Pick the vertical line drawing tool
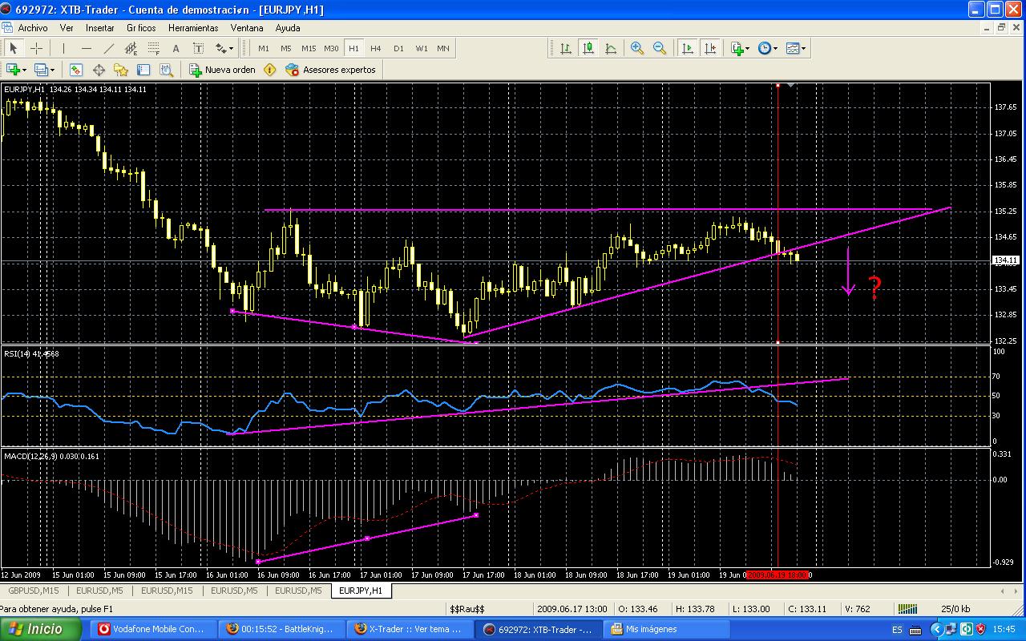 tap(63, 48)
